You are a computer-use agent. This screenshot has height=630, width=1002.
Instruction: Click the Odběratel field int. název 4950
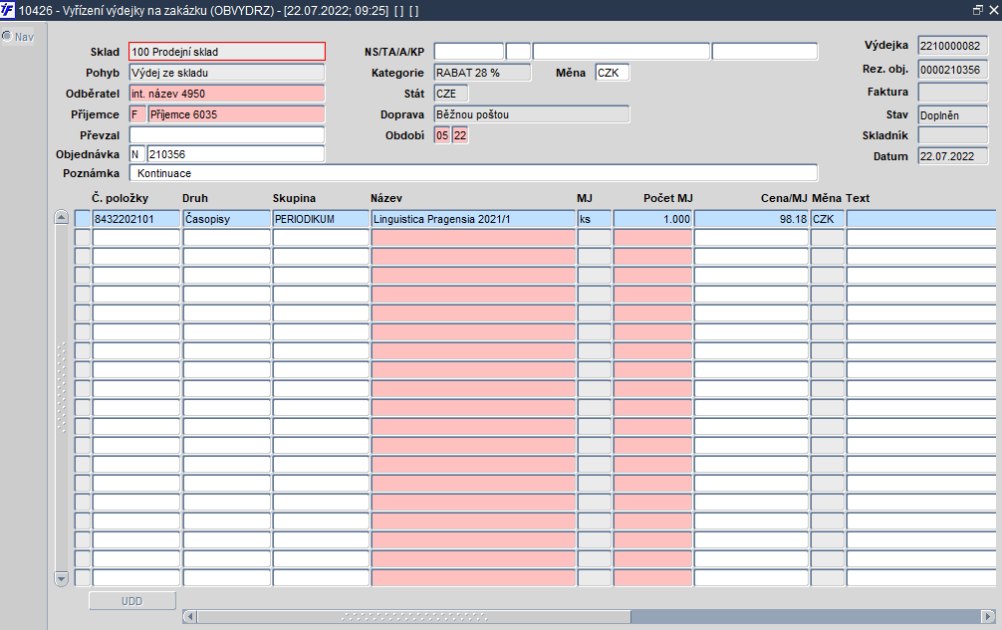227,94
